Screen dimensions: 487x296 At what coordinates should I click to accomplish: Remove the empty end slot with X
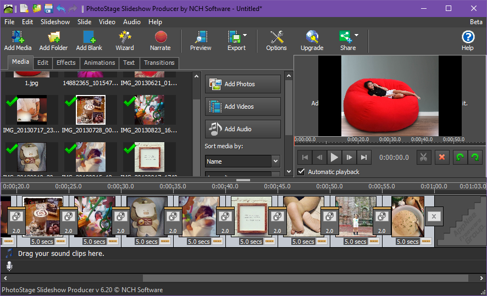pyautogui.click(x=434, y=216)
